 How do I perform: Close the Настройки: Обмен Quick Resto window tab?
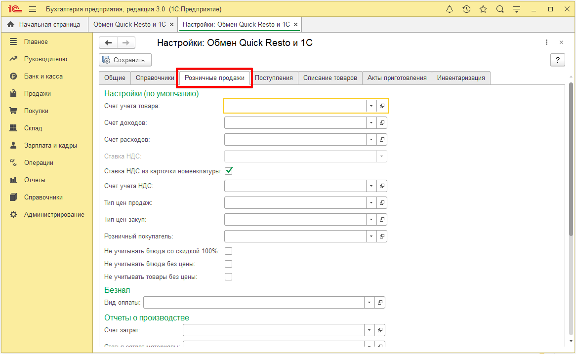coord(295,25)
